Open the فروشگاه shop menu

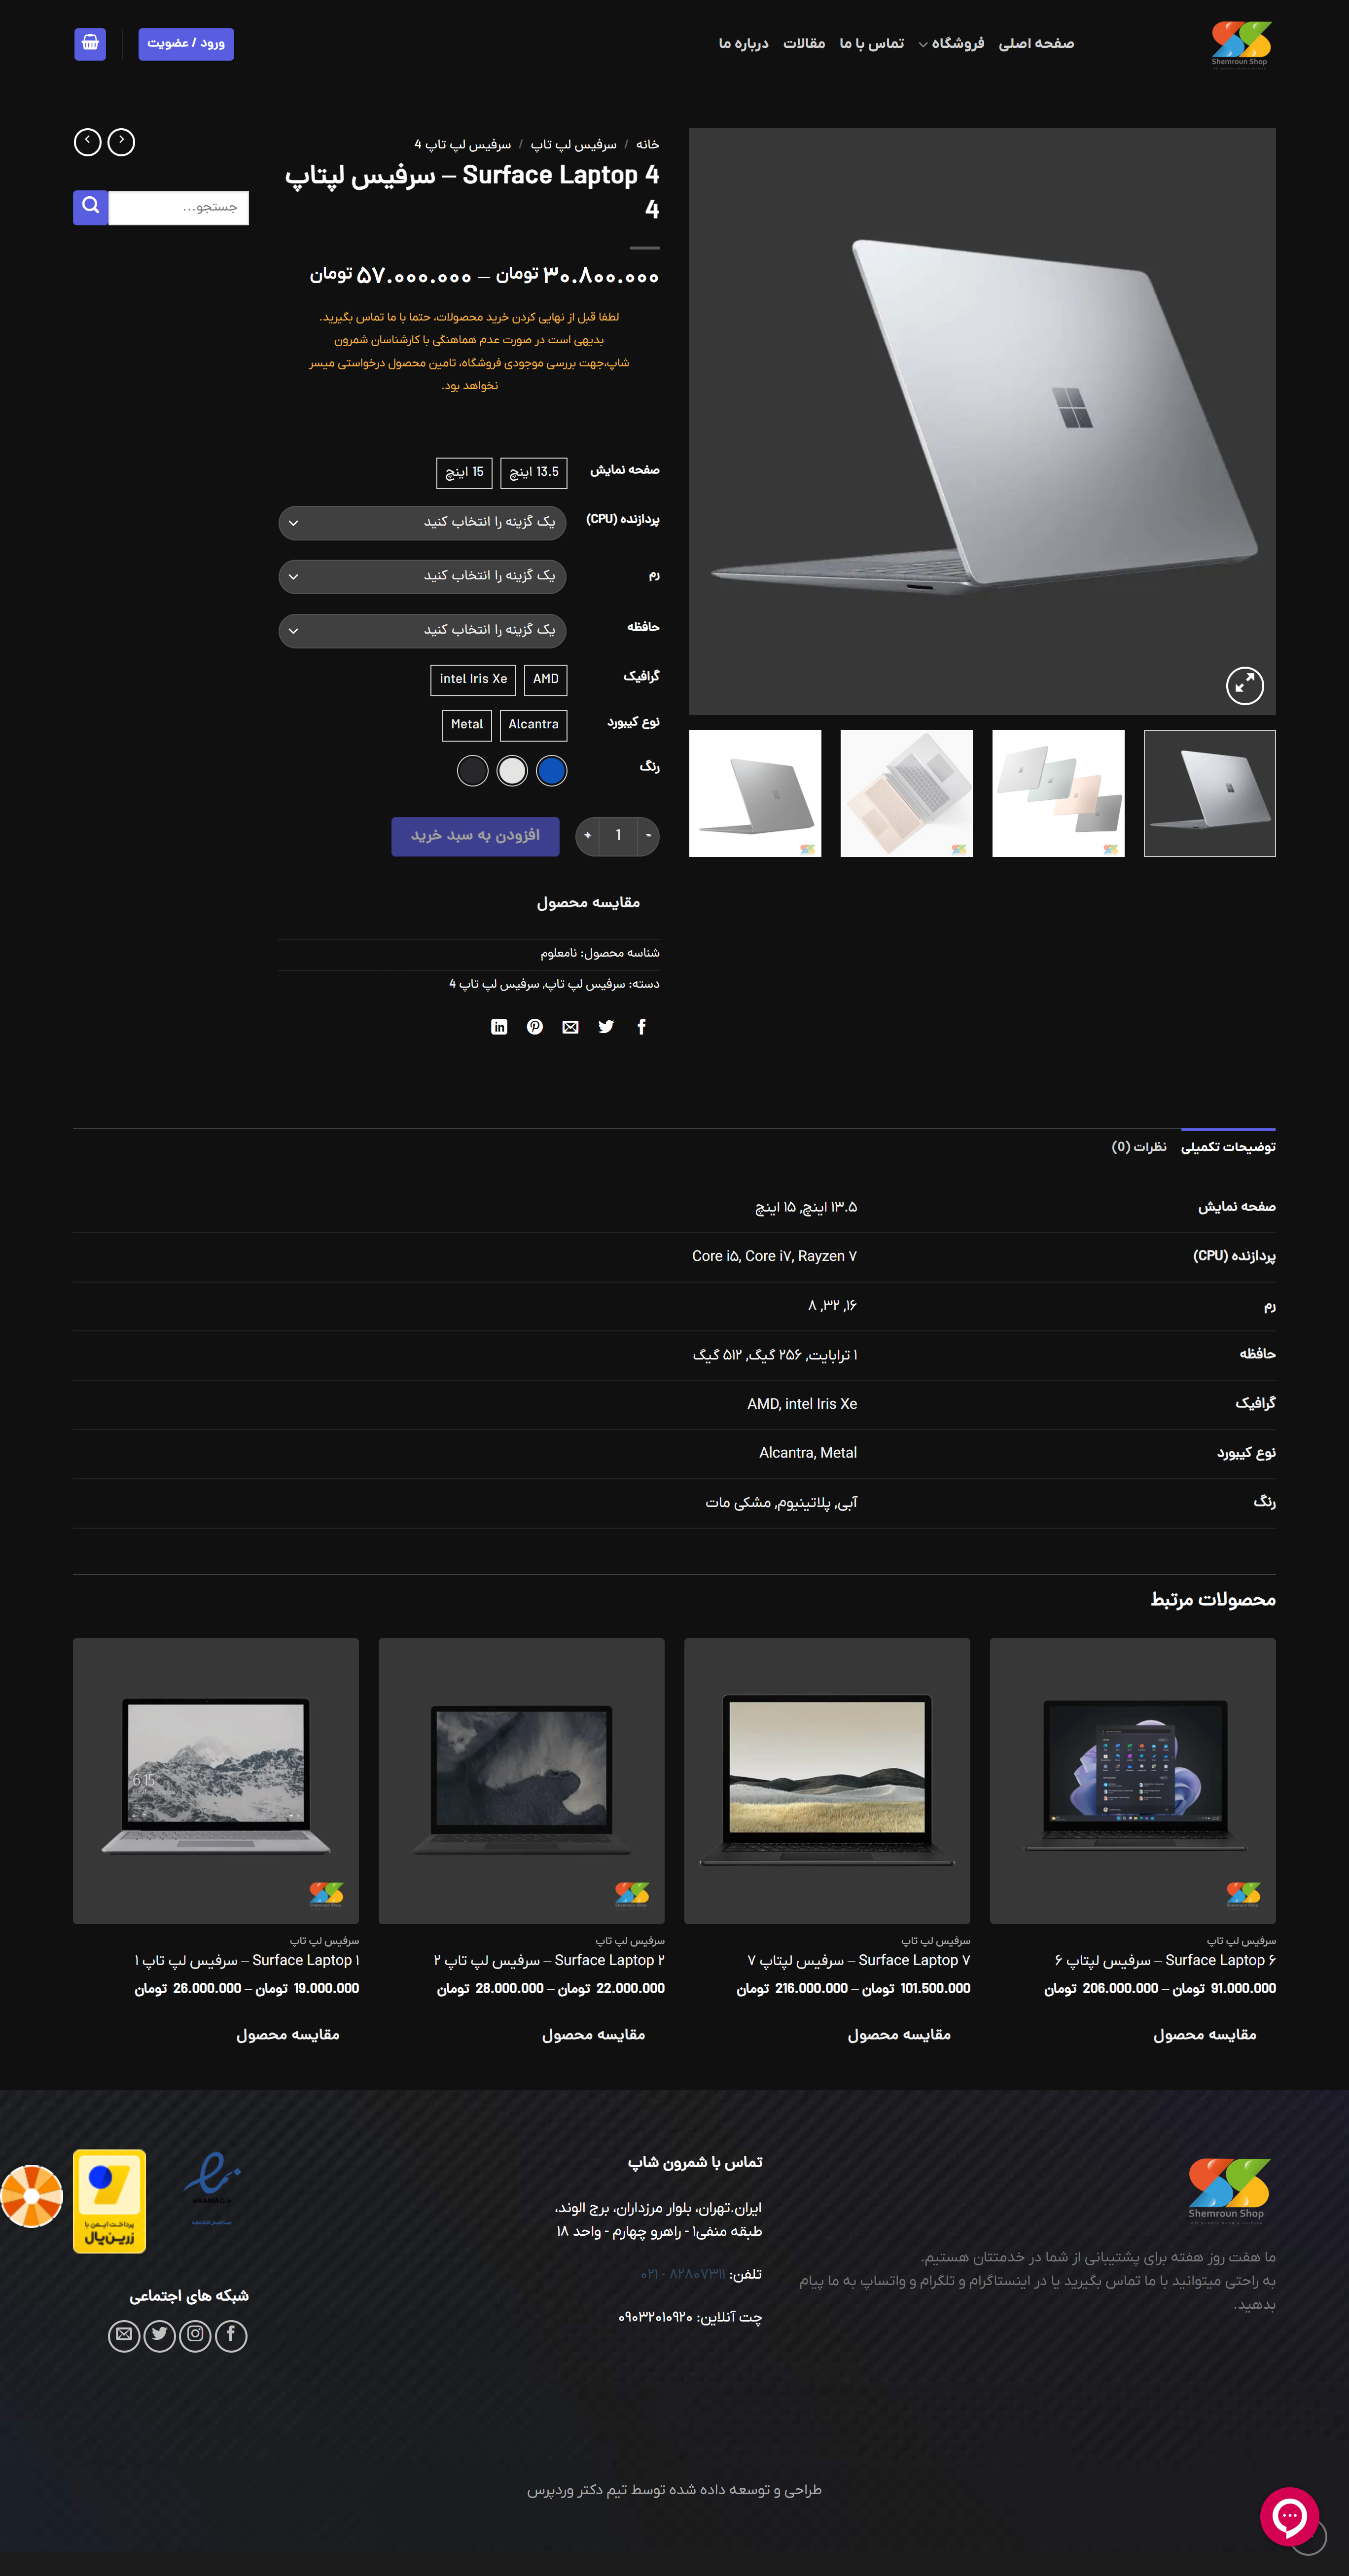pos(957,43)
